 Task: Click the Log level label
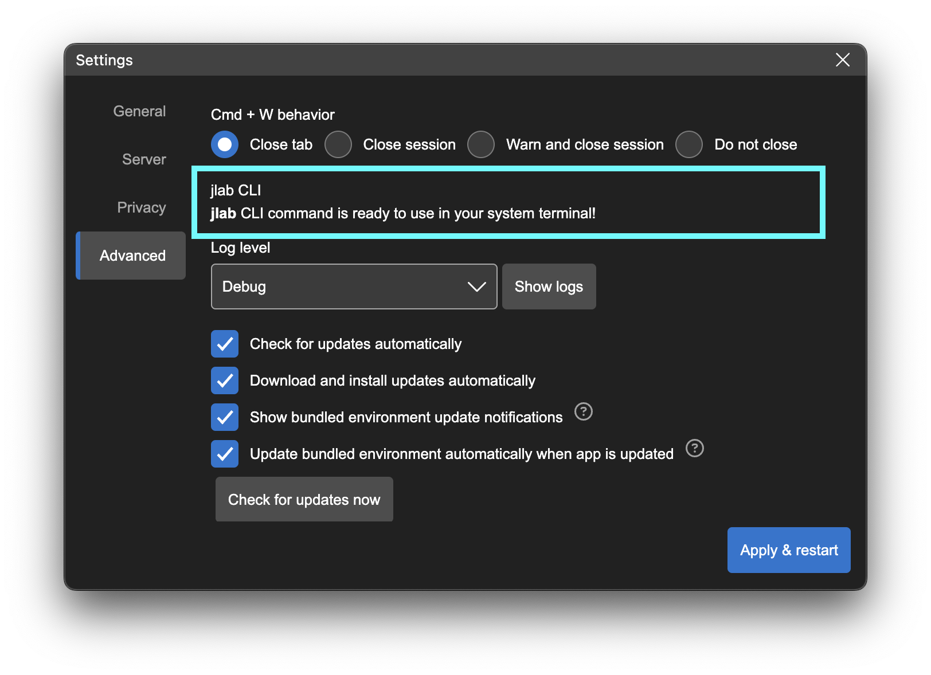(240, 248)
